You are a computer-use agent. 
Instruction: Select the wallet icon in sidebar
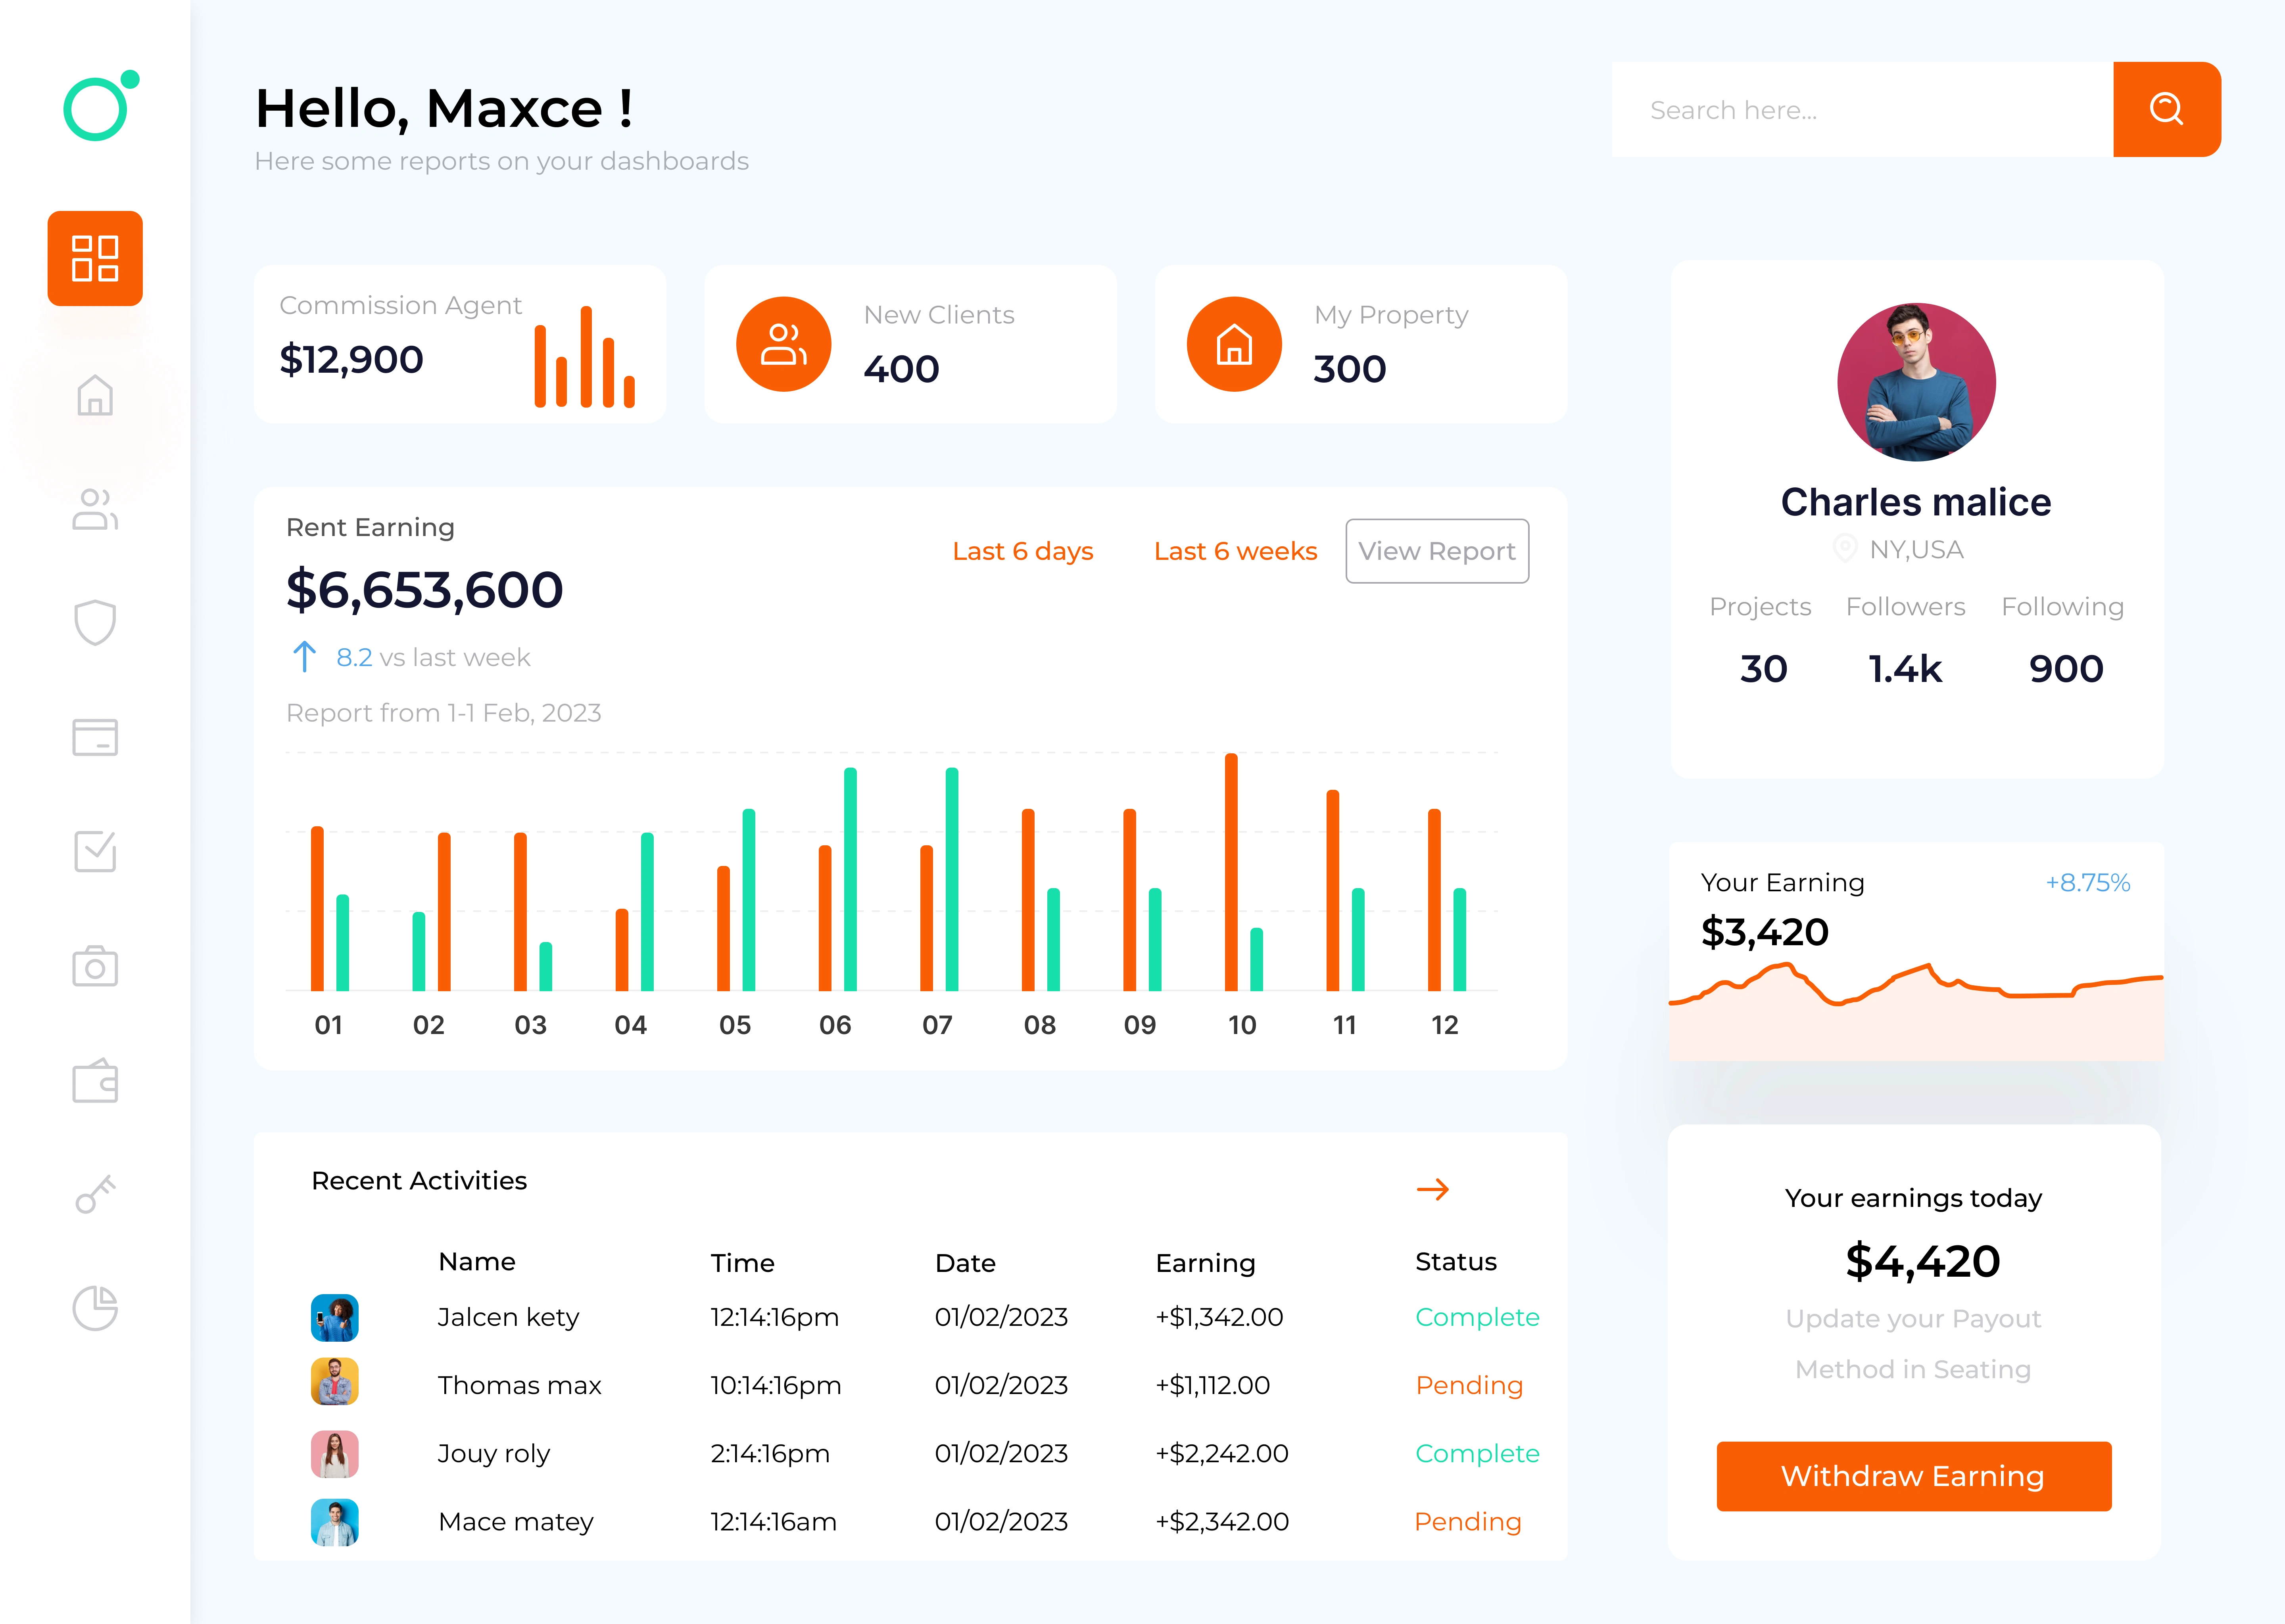click(x=95, y=1081)
